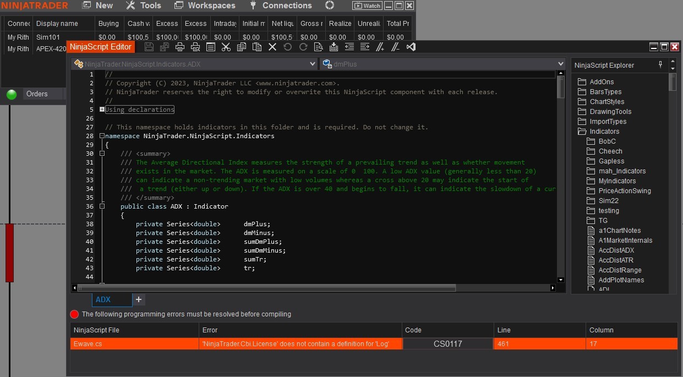
Task: Click the circular loading icon in Control Center
Action: [x=330, y=6]
